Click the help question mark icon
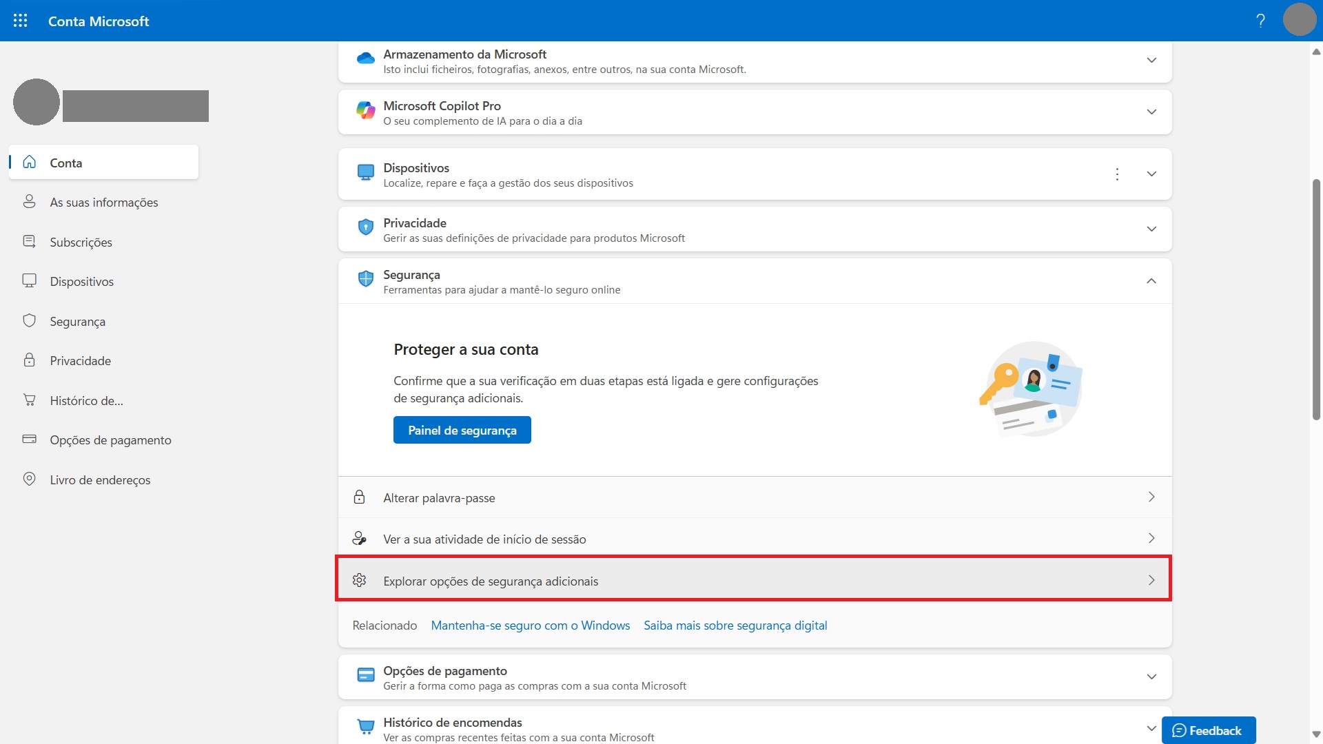1323x744 pixels. [x=1260, y=21]
